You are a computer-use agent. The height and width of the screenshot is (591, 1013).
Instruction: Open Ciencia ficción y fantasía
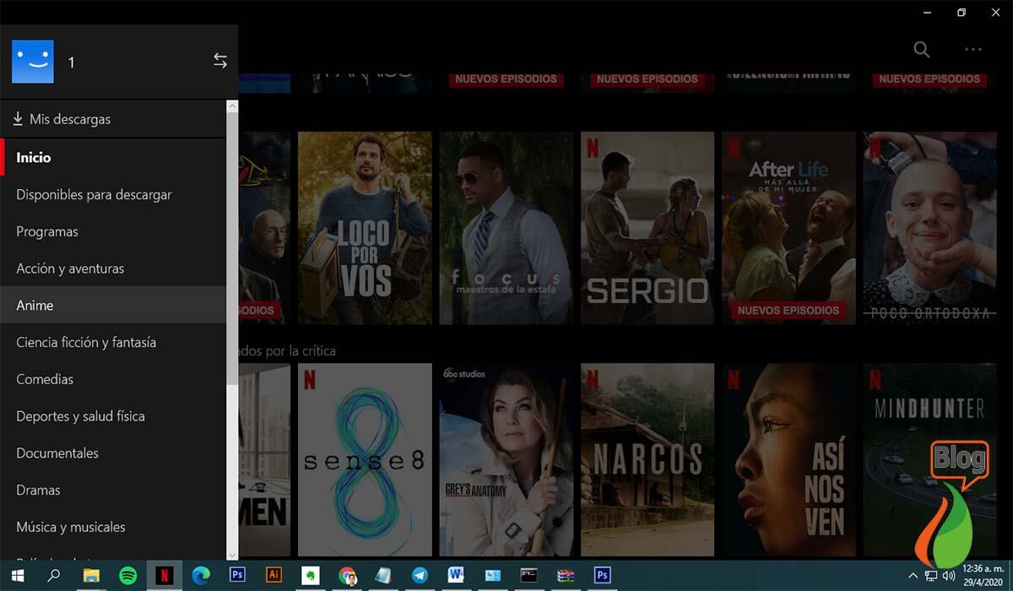pyautogui.click(x=113, y=343)
